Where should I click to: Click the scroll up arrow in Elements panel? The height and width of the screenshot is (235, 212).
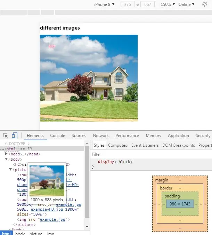pos(87,144)
